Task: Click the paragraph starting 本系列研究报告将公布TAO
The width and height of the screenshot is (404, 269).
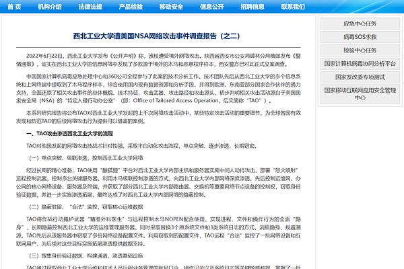Action: 158,117
